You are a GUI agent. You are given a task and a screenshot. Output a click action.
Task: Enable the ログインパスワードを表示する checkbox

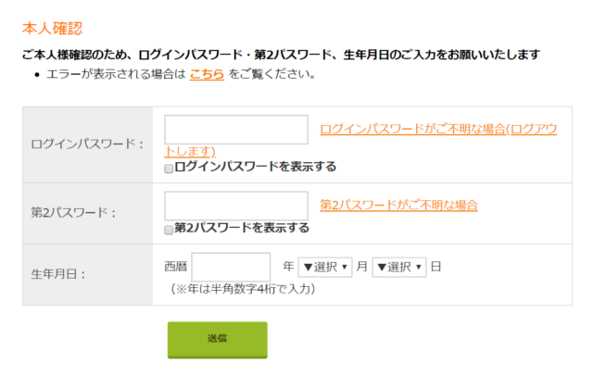click(x=169, y=169)
